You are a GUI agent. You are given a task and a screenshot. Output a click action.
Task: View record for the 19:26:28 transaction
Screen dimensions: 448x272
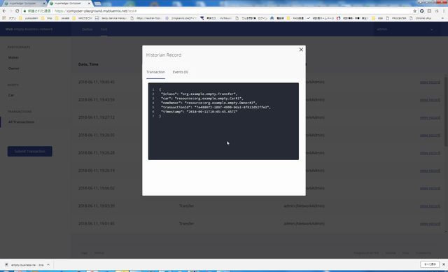pyautogui.click(x=430, y=153)
